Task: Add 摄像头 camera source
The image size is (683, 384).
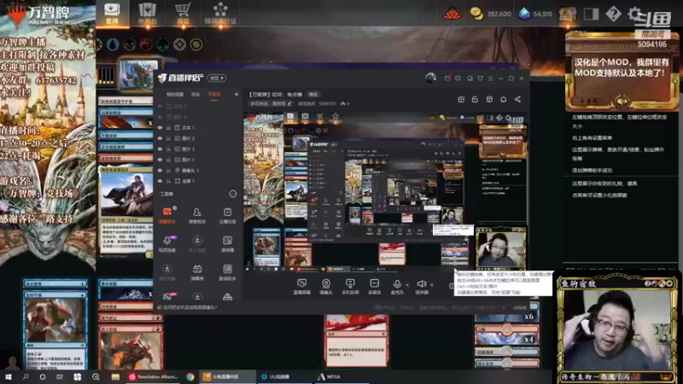Action: click(326, 287)
